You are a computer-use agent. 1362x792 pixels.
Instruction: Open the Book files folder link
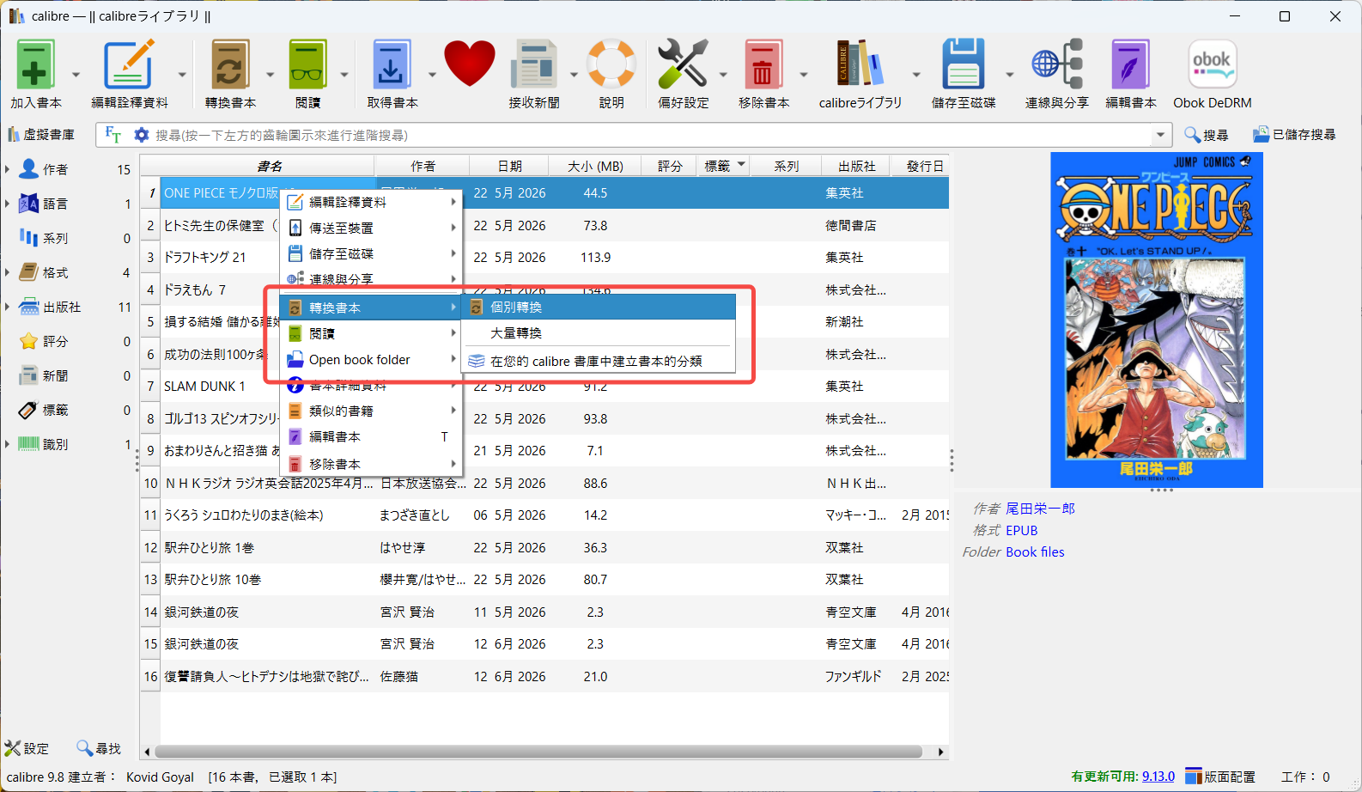(1035, 552)
